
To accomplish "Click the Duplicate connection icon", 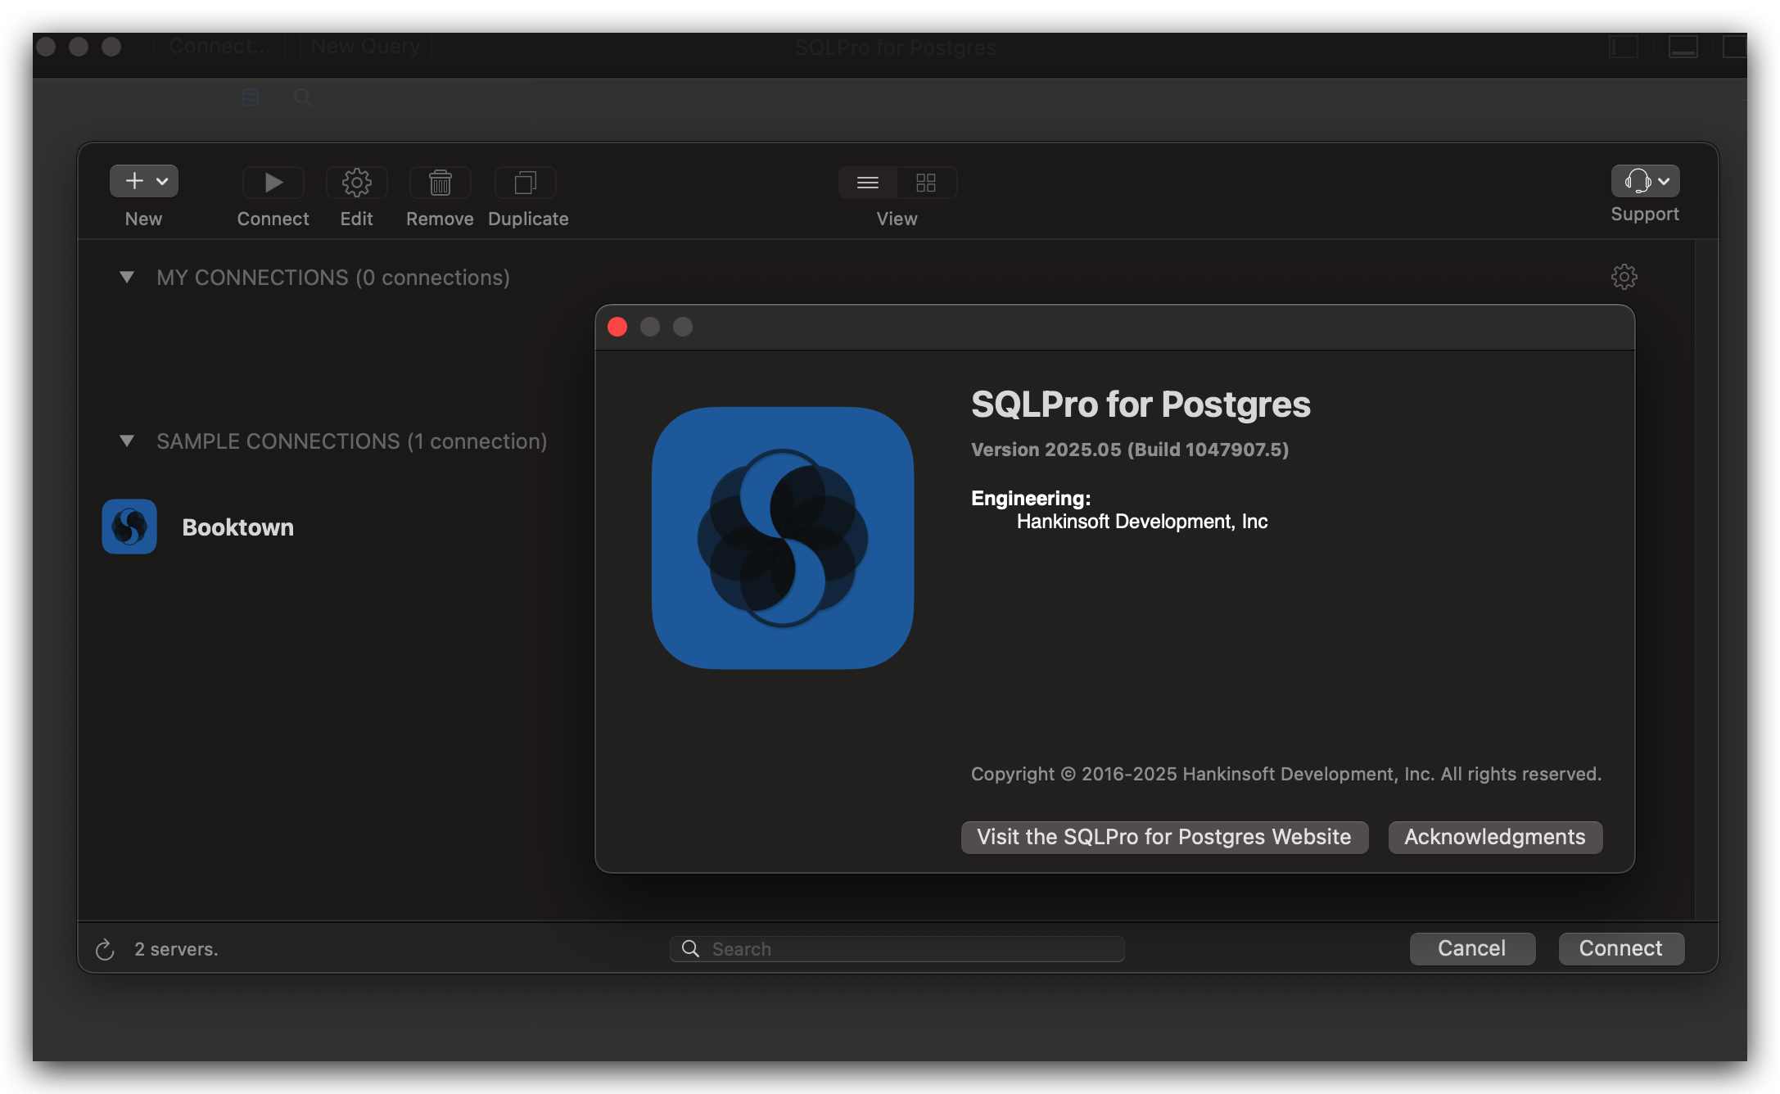I will [x=526, y=183].
